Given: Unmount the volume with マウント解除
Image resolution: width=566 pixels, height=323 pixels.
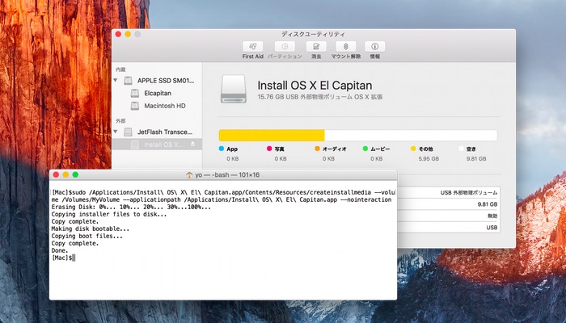Looking at the screenshot, I should pos(346,47).
